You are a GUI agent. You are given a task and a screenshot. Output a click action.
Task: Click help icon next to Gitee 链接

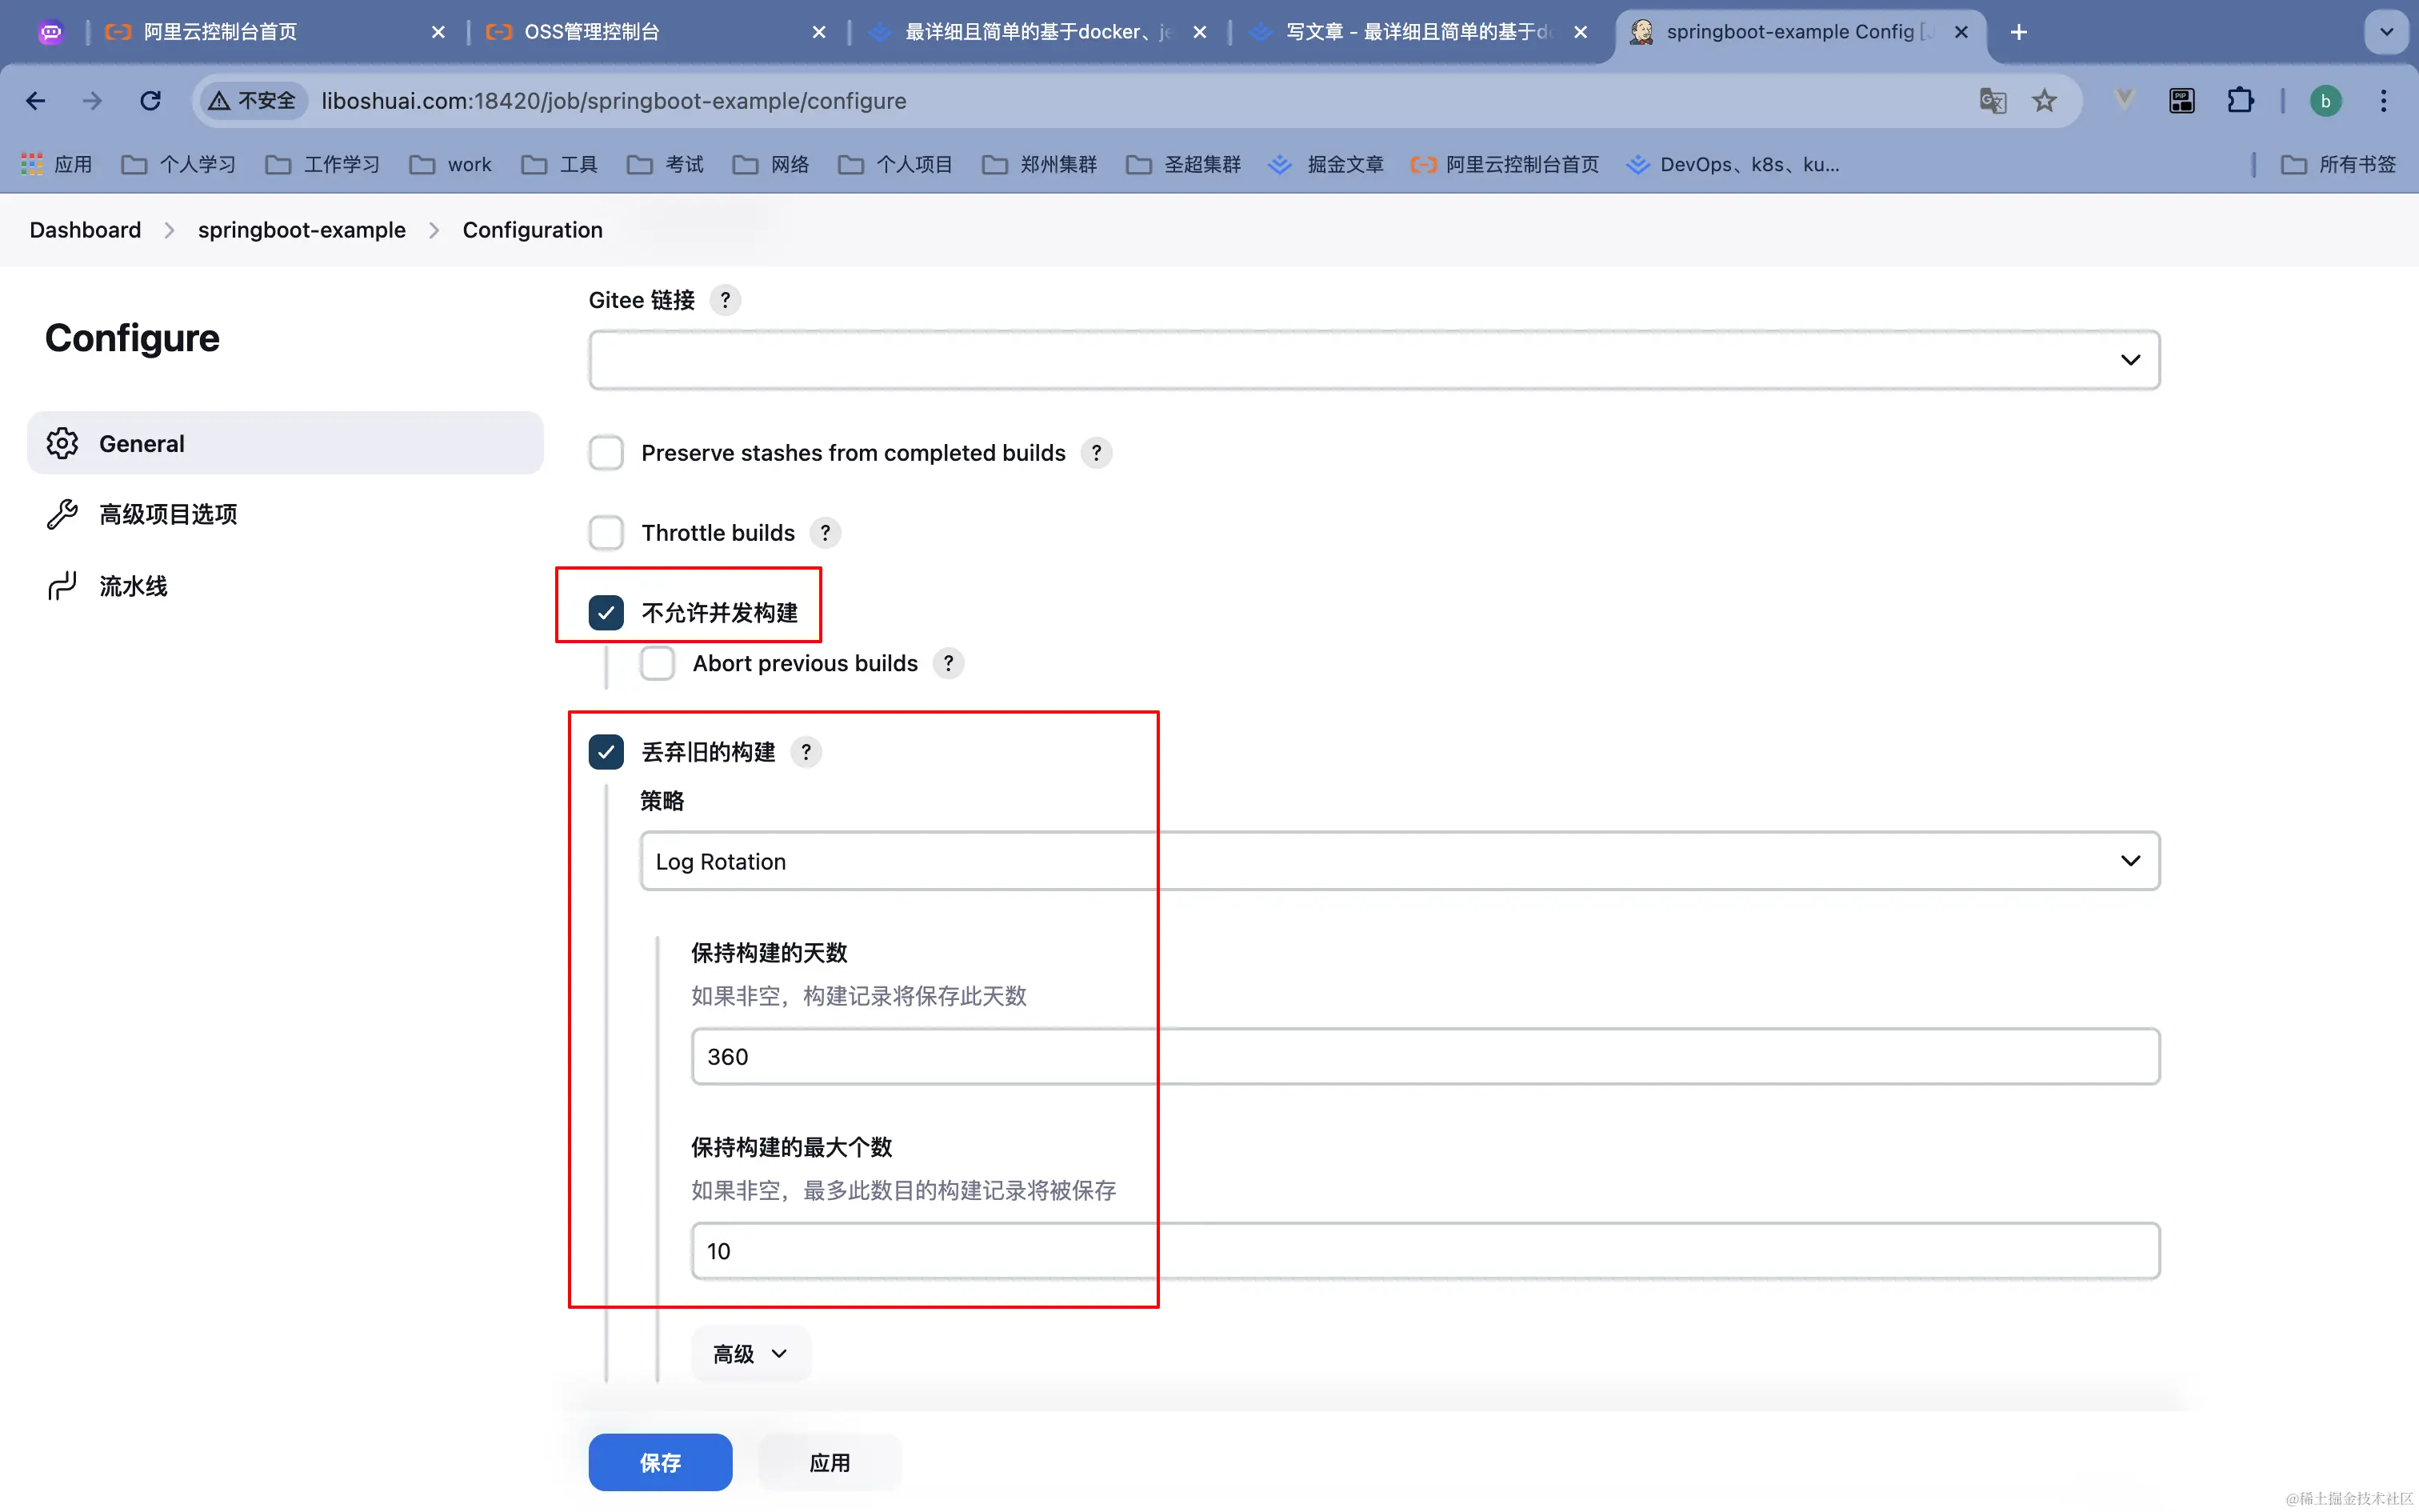click(725, 300)
